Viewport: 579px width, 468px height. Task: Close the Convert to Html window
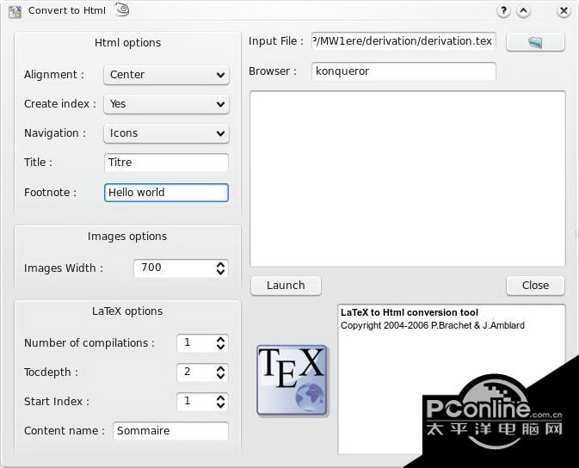pyautogui.click(x=564, y=11)
